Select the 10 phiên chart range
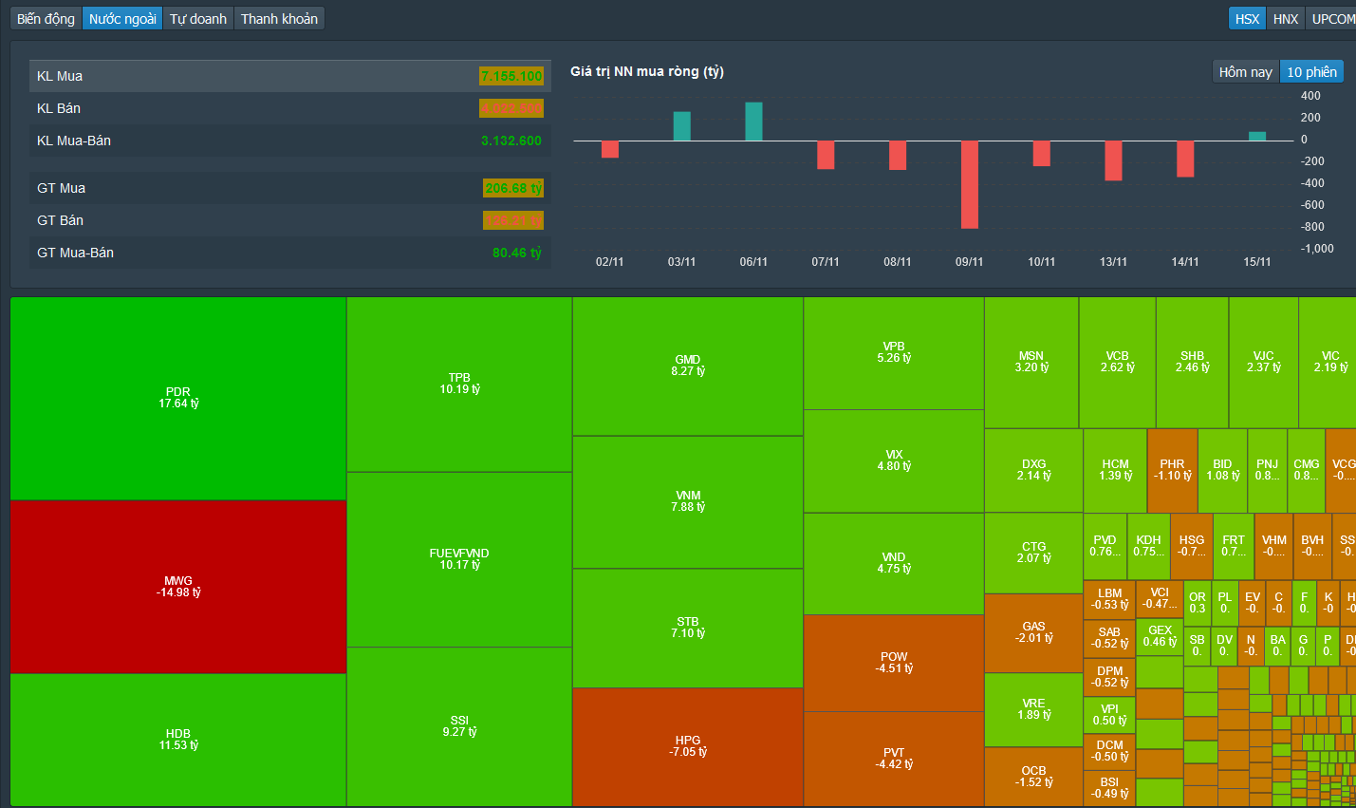This screenshot has width=1356, height=808. point(1311,71)
